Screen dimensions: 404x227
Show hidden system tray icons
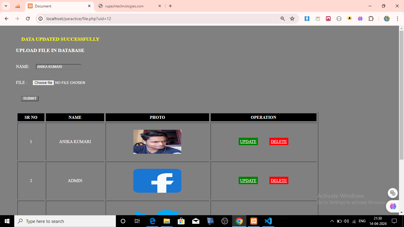pyautogui.click(x=332, y=221)
